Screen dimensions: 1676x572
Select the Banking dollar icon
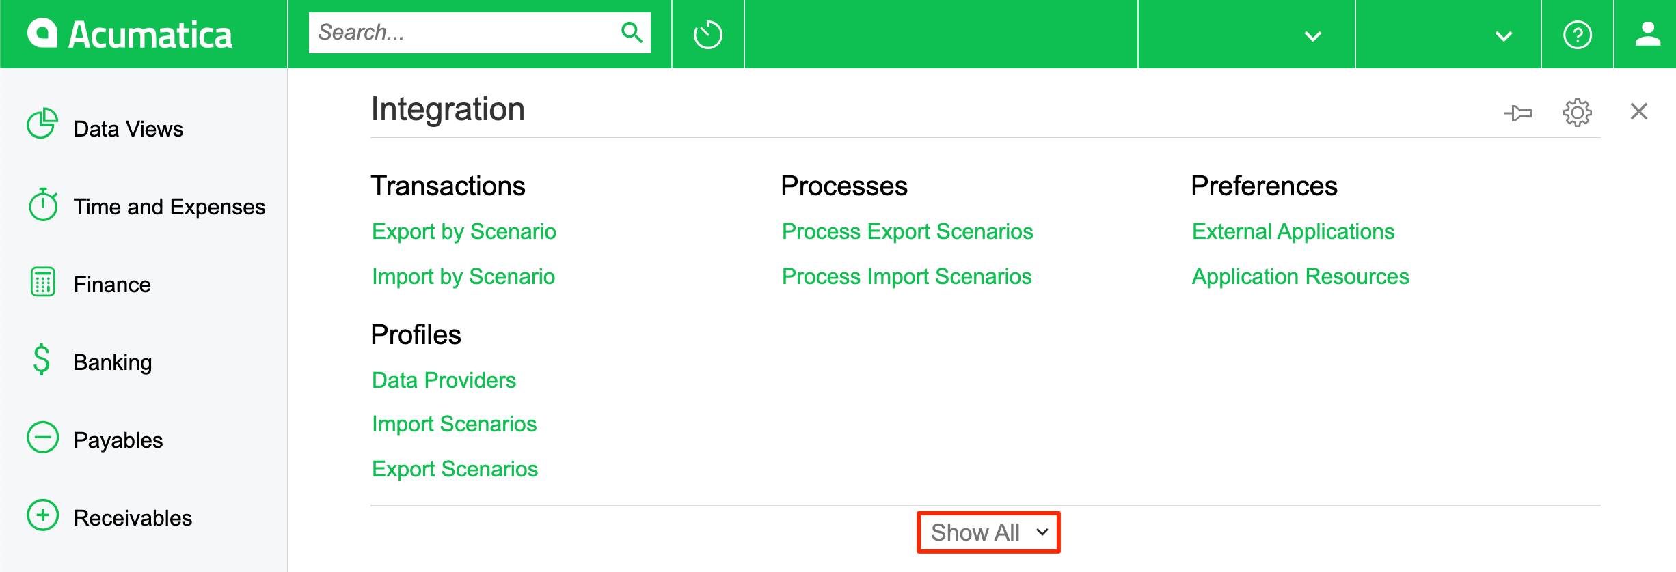pyautogui.click(x=42, y=360)
